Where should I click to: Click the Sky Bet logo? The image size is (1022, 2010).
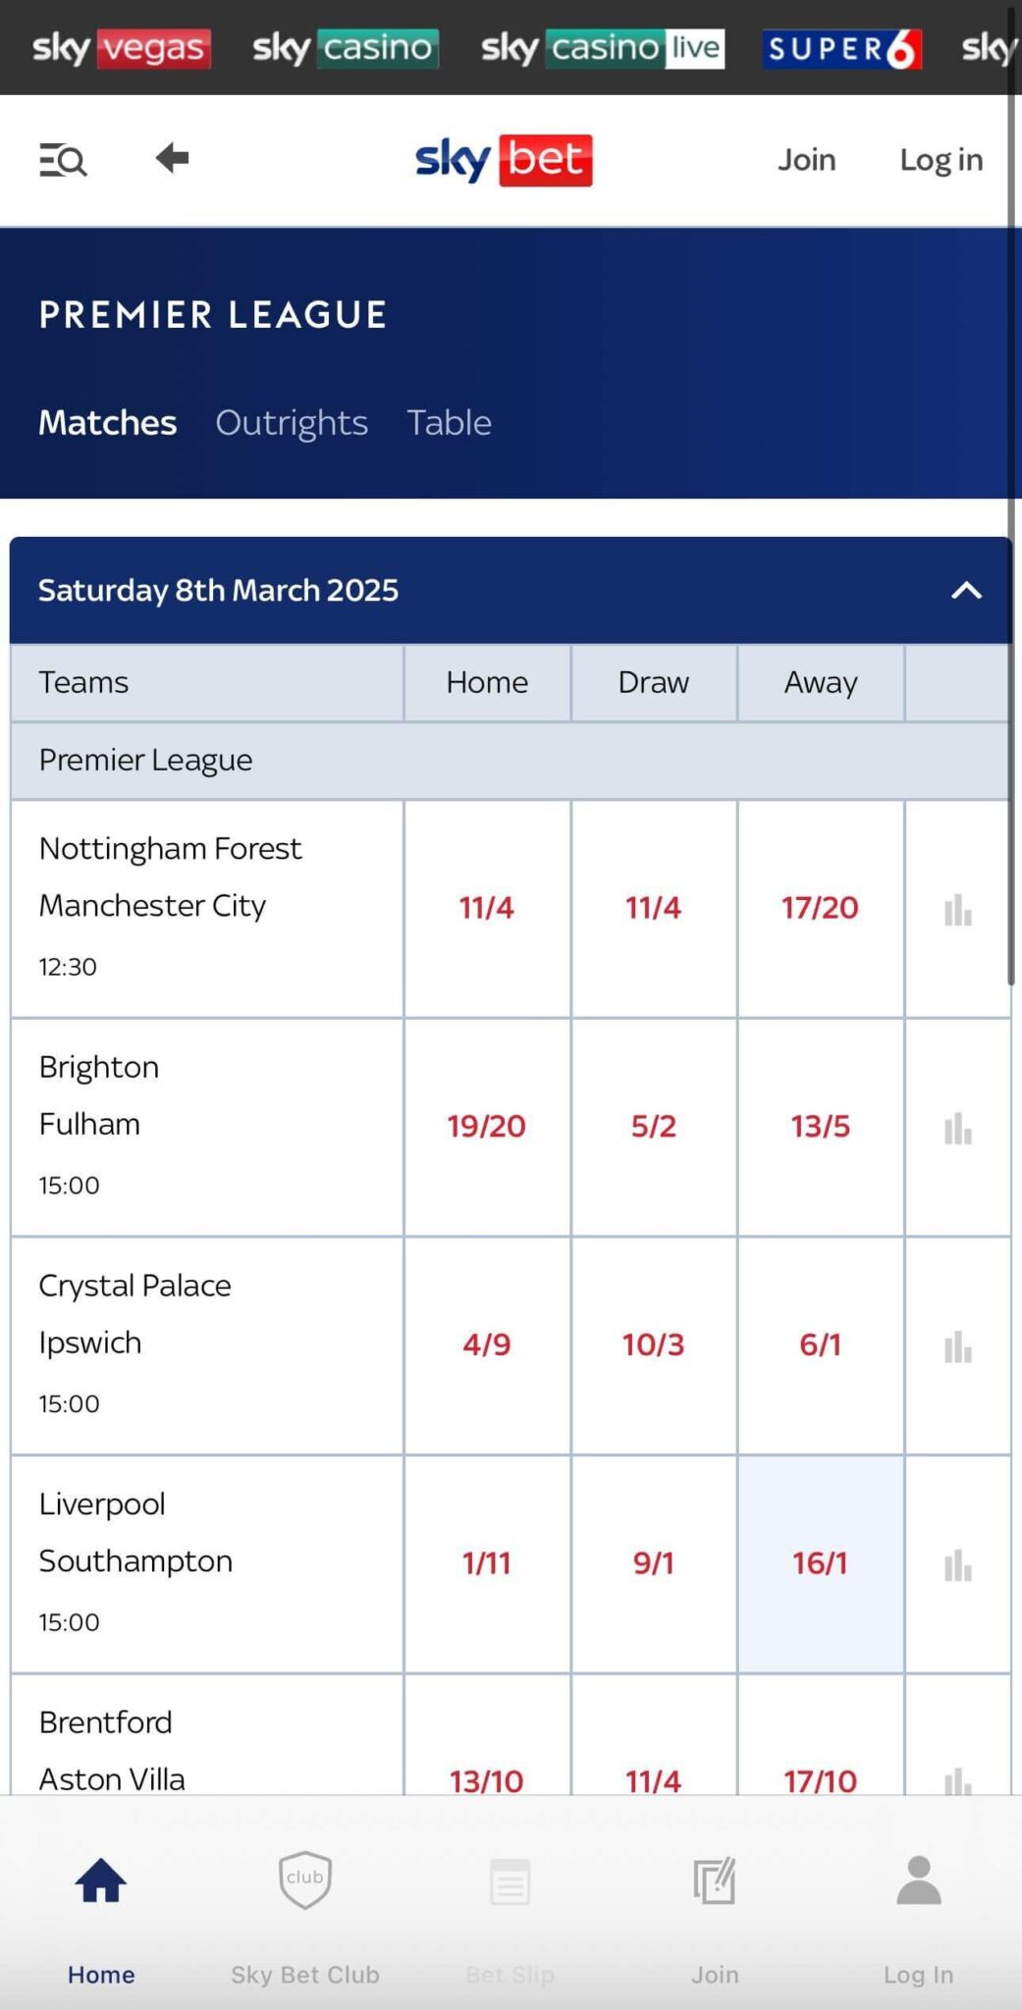503,159
